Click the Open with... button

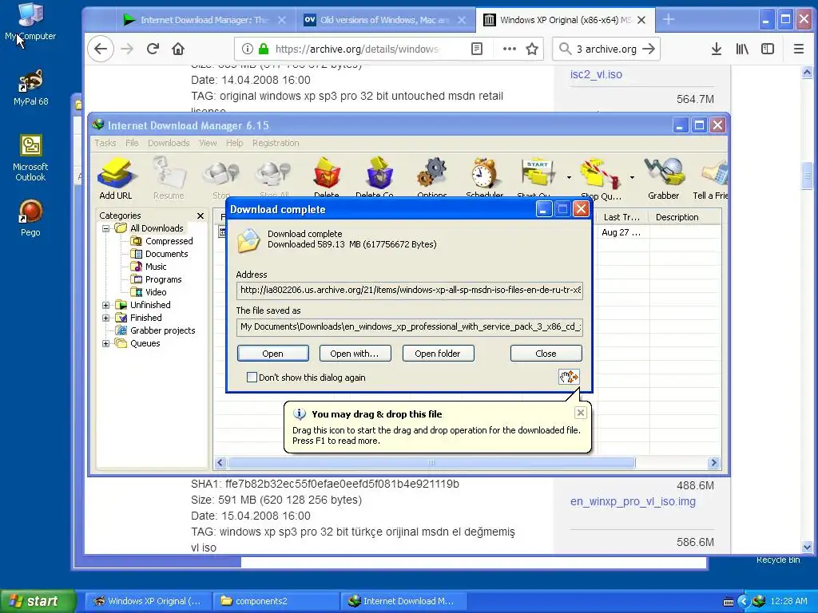point(355,354)
